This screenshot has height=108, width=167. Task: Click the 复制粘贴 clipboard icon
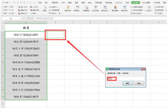pos(68,7)
